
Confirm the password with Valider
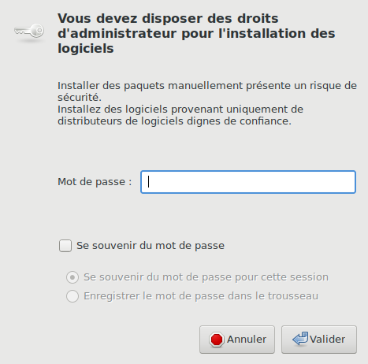319,340
